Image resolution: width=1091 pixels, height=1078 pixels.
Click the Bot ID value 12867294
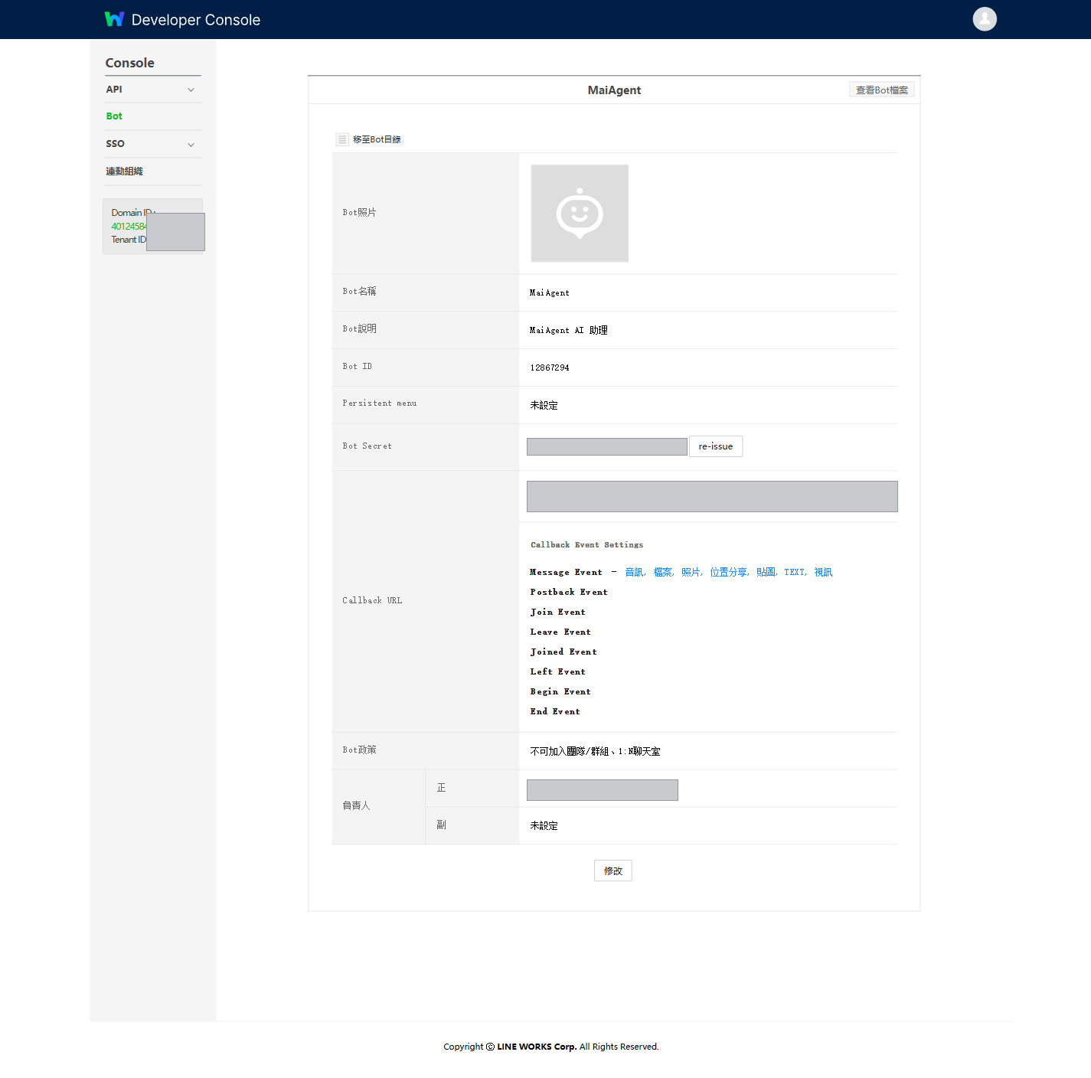(x=550, y=367)
